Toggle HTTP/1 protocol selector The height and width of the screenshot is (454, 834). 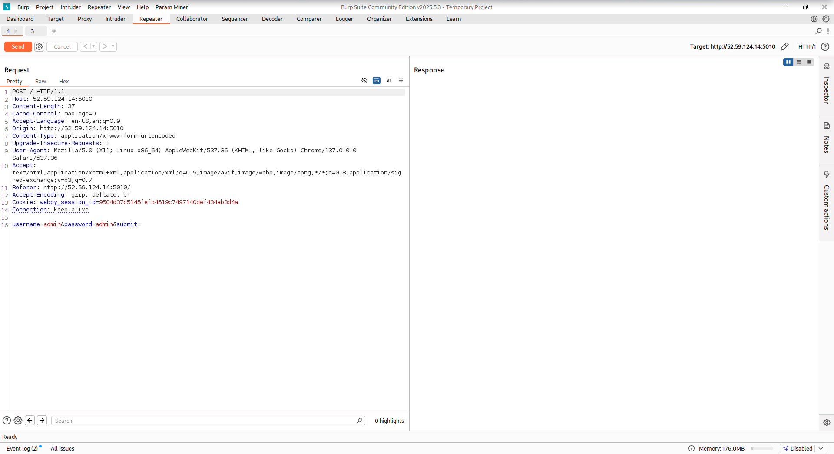click(x=807, y=46)
